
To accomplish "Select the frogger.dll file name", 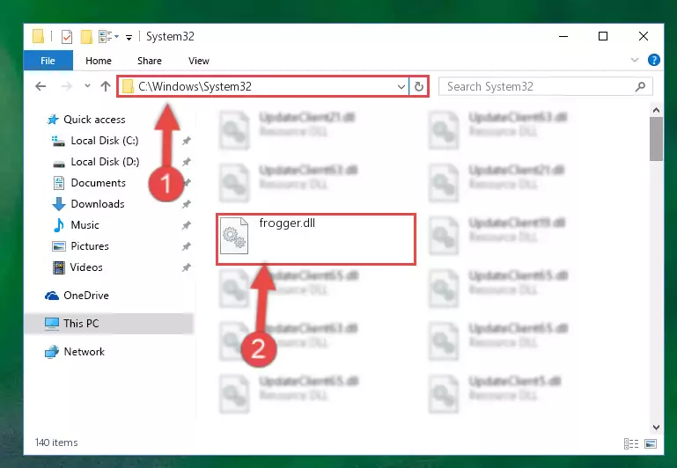I will tap(287, 223).
